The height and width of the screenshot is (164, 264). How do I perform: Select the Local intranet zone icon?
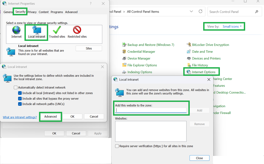tap(36, 32)
